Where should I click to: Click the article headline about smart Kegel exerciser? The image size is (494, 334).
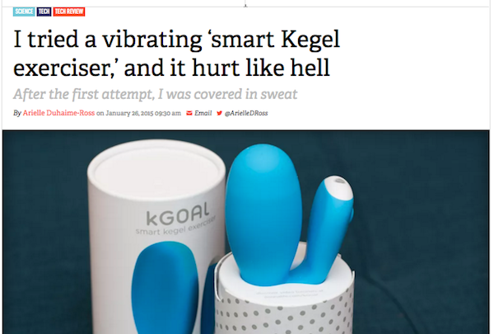(176, 54)
